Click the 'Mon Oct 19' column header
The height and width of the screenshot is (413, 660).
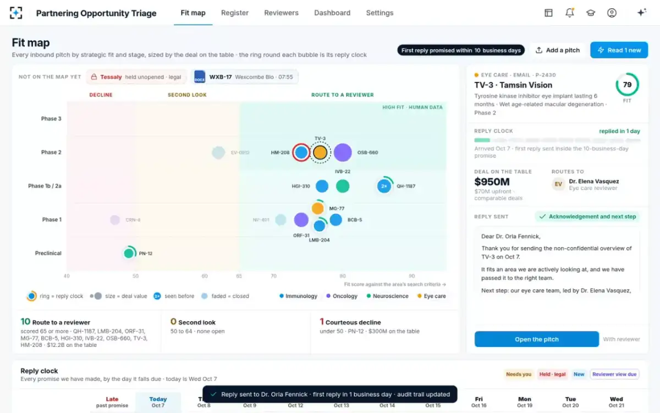(525, 402)
